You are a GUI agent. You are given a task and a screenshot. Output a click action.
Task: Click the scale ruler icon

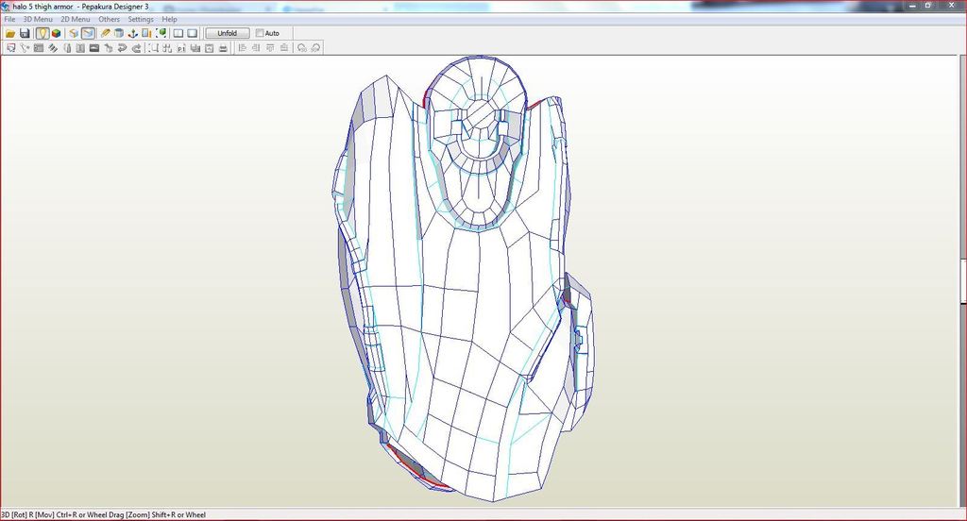tap(146, 33)
